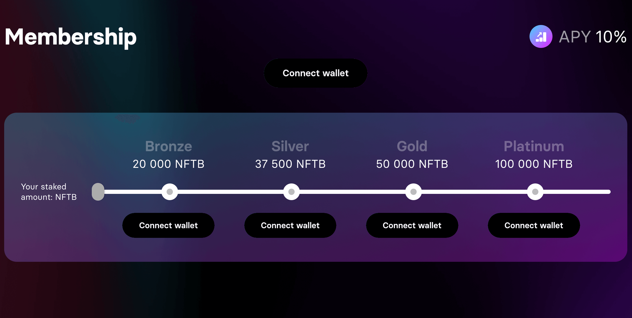The image size is (632, 318).
Task: Click the 20 000 NFTB amount label
Action: (x=168, y=164)
